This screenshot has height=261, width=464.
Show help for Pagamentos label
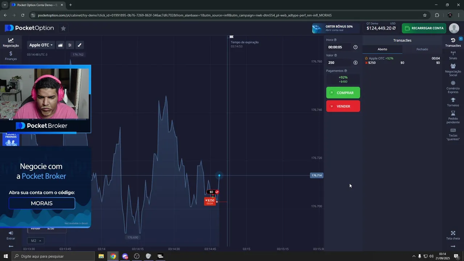(x=345, y=71)
